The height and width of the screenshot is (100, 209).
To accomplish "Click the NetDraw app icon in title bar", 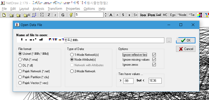I will [3, 3].
